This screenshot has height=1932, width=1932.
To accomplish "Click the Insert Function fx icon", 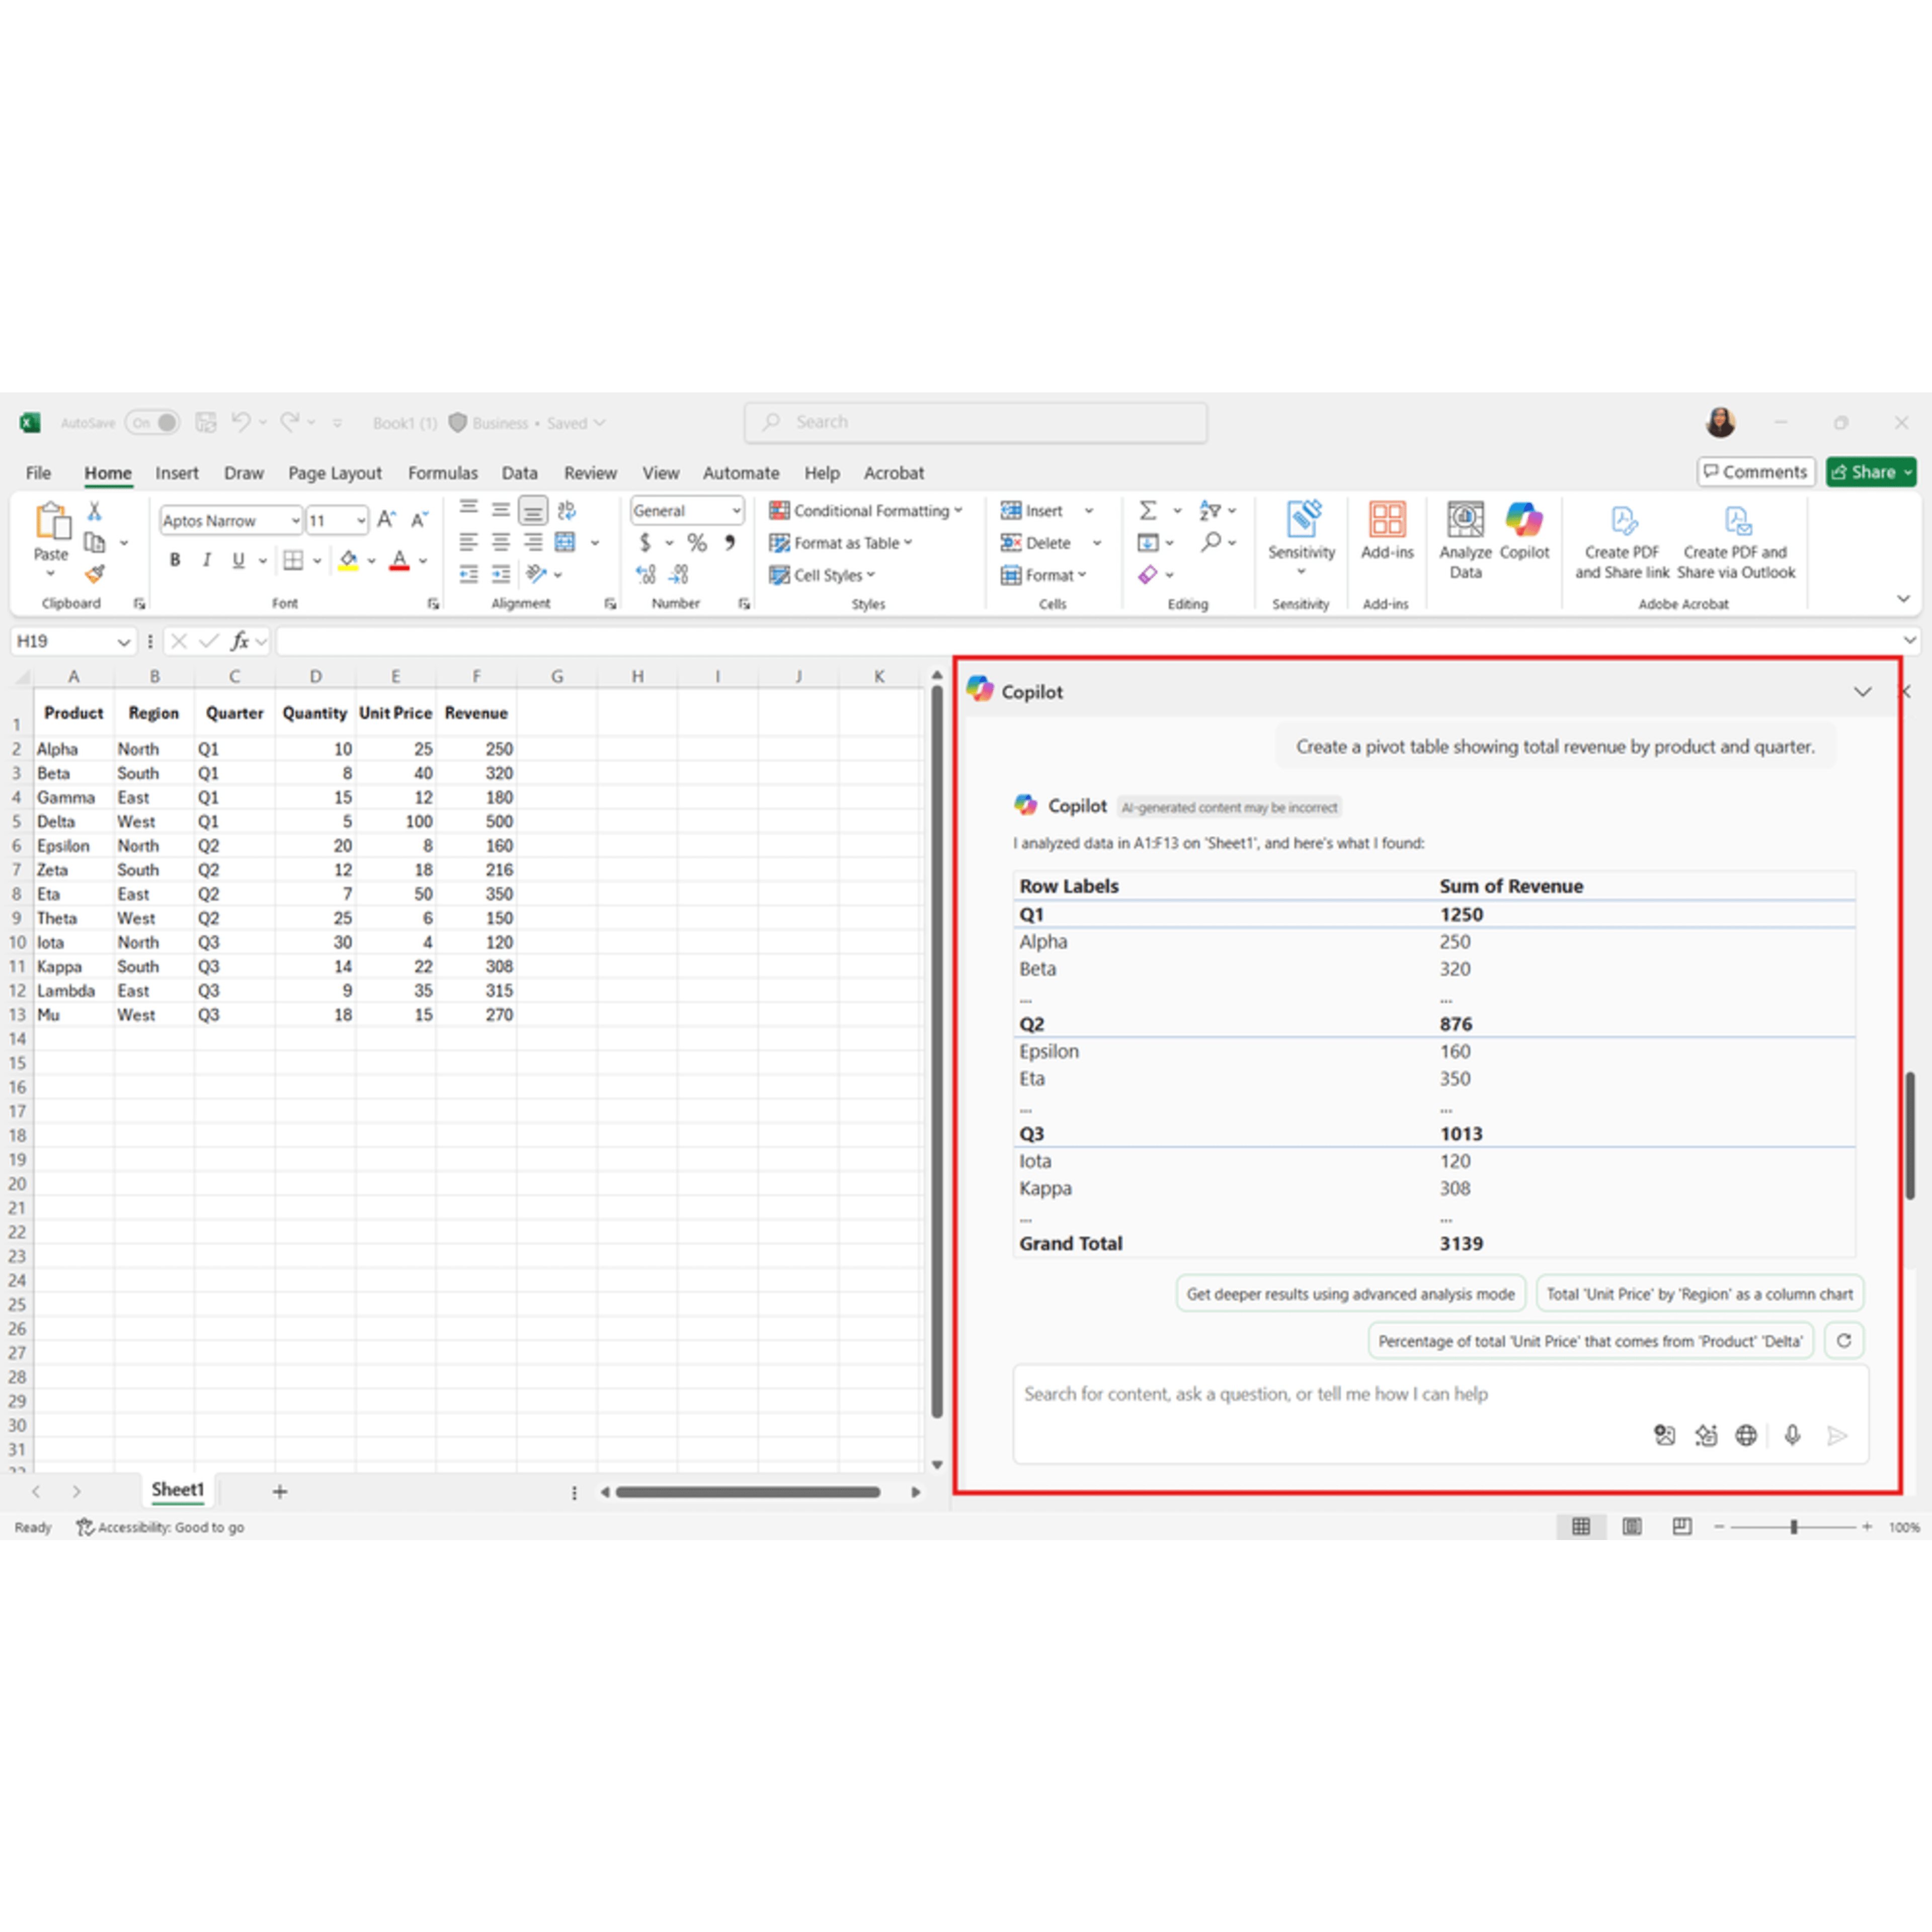I will (239, 641).
